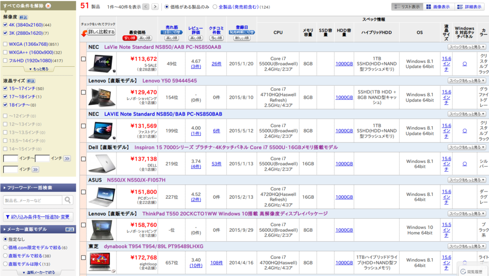Sort by レビュー評価 column

click(x=195, y=30)
